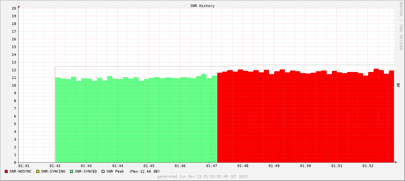
Task: Click the Max:12.66 dB peak value text
Action: pyautogui.click(x=145, y=171)
